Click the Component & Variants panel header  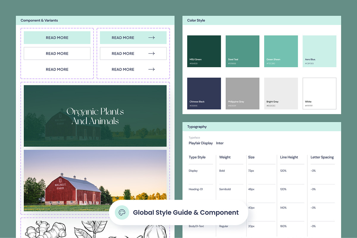coord(95,21)
